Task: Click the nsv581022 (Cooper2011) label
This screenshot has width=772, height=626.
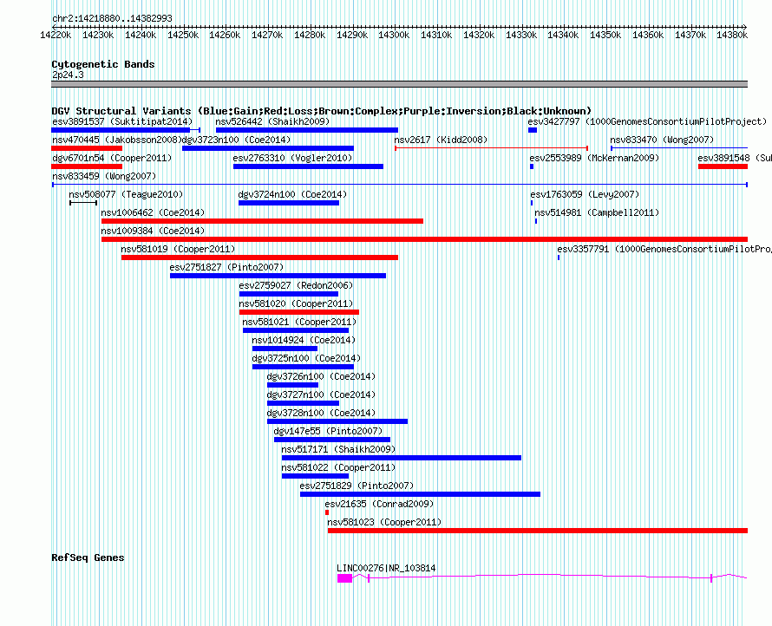Action: (338, 467)
